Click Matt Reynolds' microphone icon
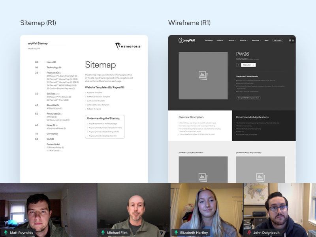 [6, 233]
